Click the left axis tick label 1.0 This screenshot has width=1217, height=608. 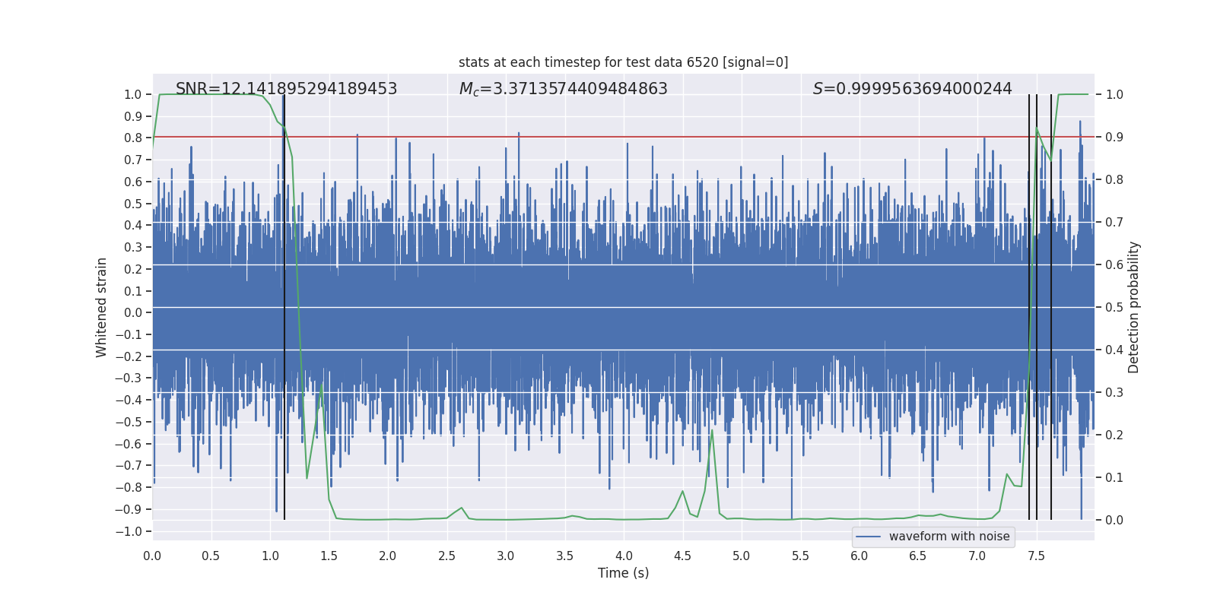point(133,95)
